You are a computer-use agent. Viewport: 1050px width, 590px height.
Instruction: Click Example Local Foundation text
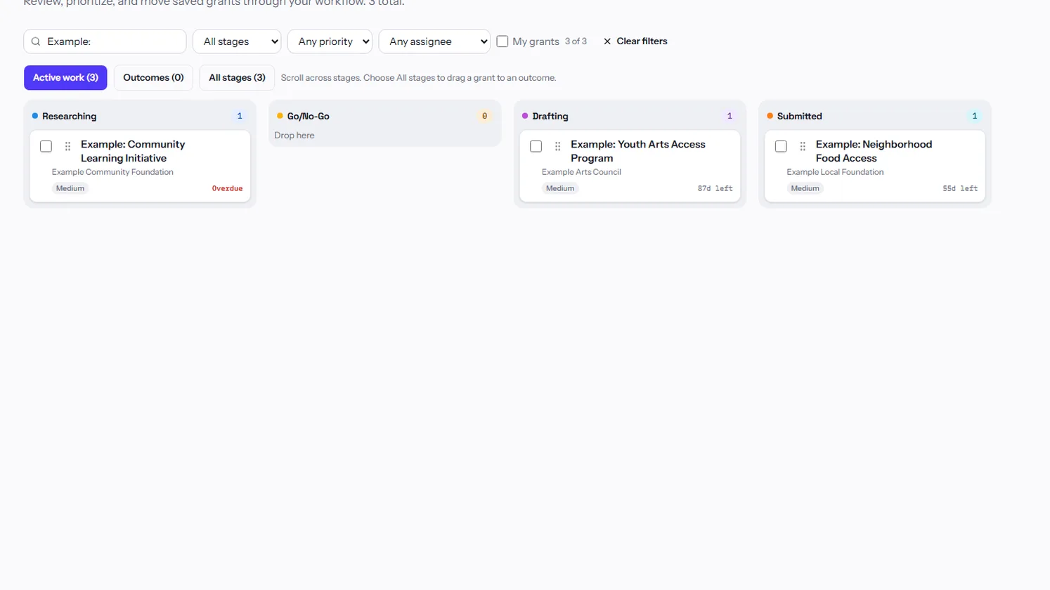click(835, 172)
